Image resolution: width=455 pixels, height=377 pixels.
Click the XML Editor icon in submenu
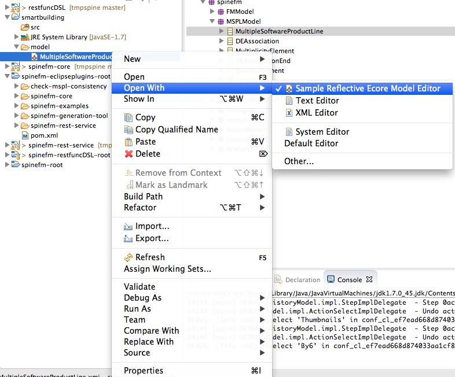pyautogui.click(x=289, y=113)
